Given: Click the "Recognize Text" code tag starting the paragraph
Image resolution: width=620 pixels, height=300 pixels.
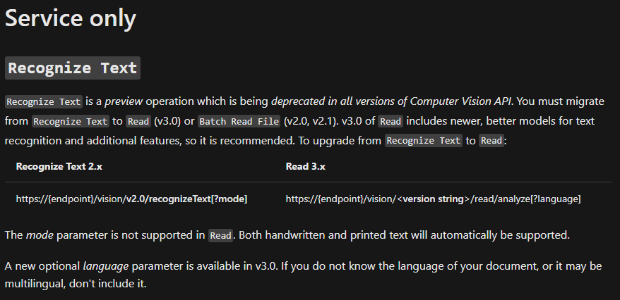Looking at the screenshot, I should (44, 101).
